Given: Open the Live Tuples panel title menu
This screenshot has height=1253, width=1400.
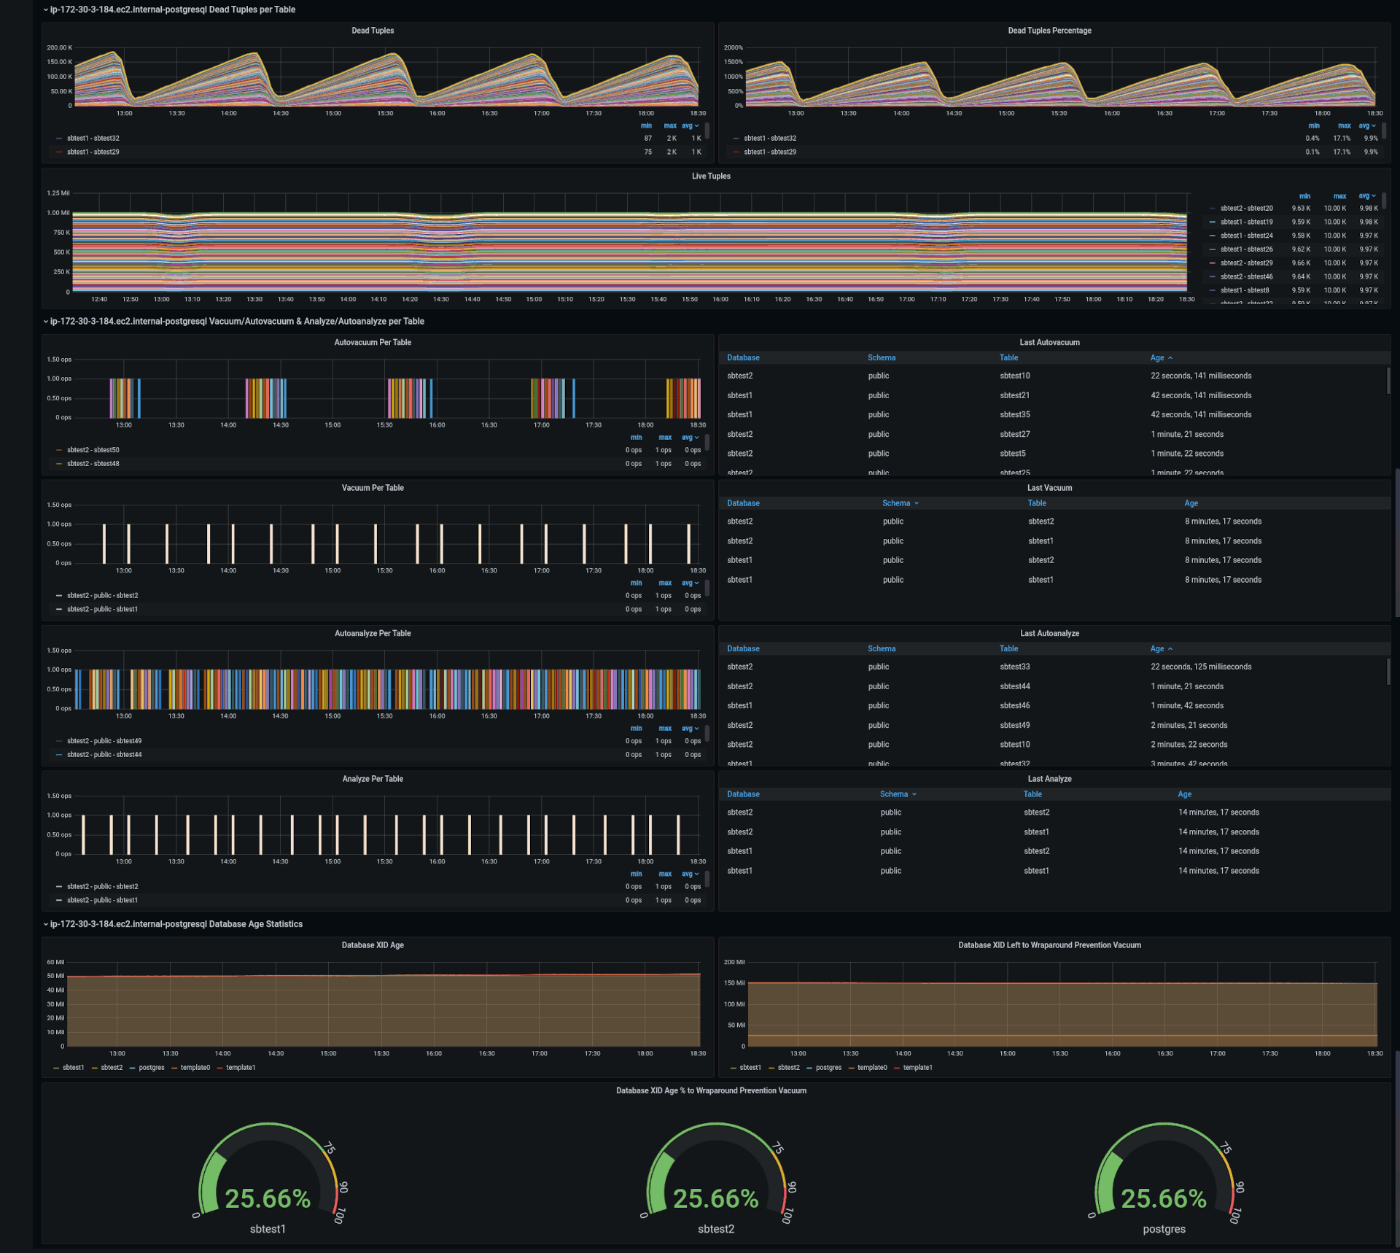Looking at the screenshot, I should point(711,176).
